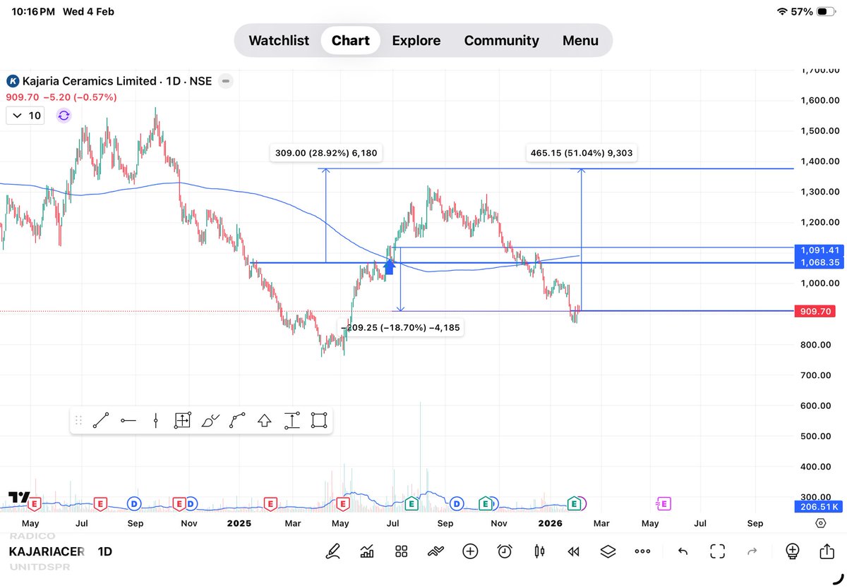Open the object tree layers icon
Viewport: 847px width, 588px height.
[608, 551]
